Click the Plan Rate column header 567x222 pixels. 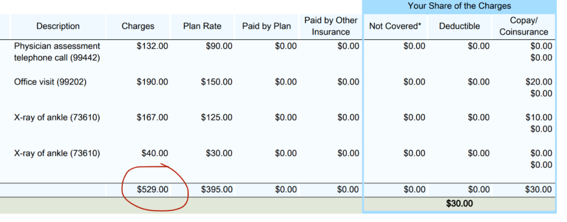click(202, 26)
